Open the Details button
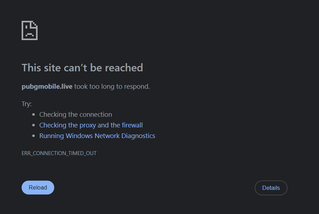The width and height of the screenshot is (319, 214). point(271,188)
